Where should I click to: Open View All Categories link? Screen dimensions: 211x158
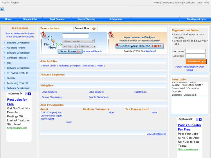click(156, 134)
